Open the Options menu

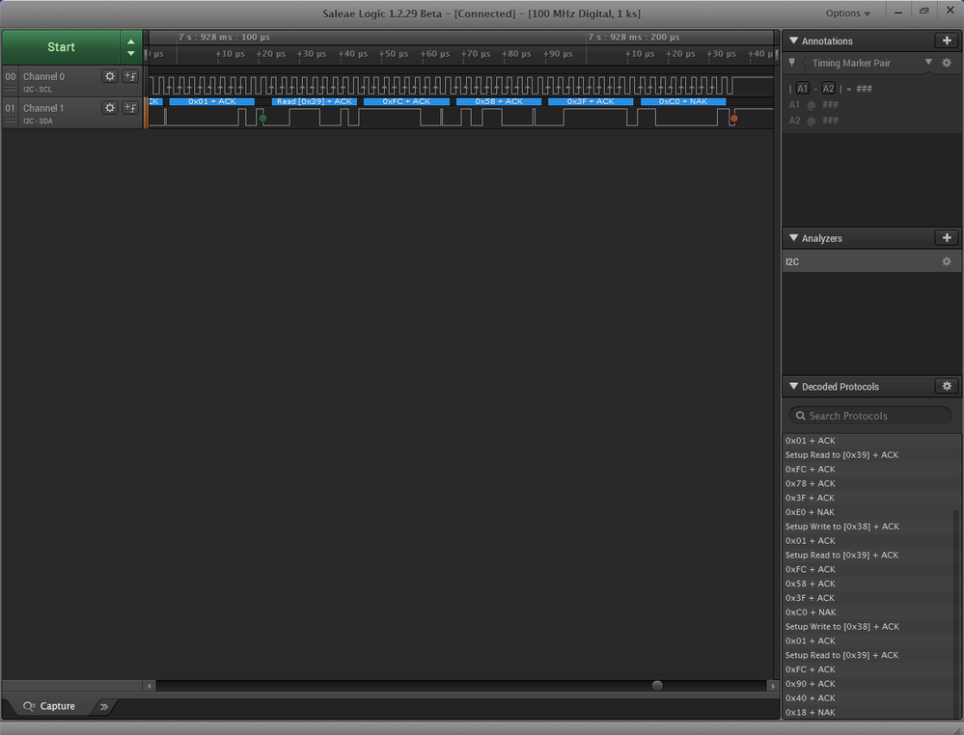coord(848,13)
